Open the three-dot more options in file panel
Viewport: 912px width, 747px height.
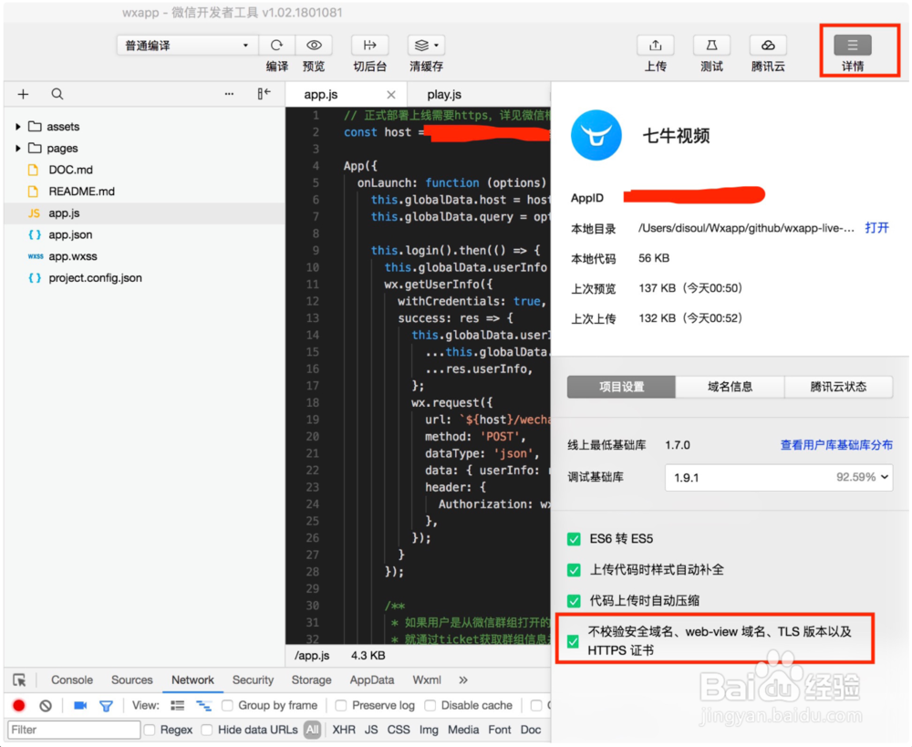(229, 94)
